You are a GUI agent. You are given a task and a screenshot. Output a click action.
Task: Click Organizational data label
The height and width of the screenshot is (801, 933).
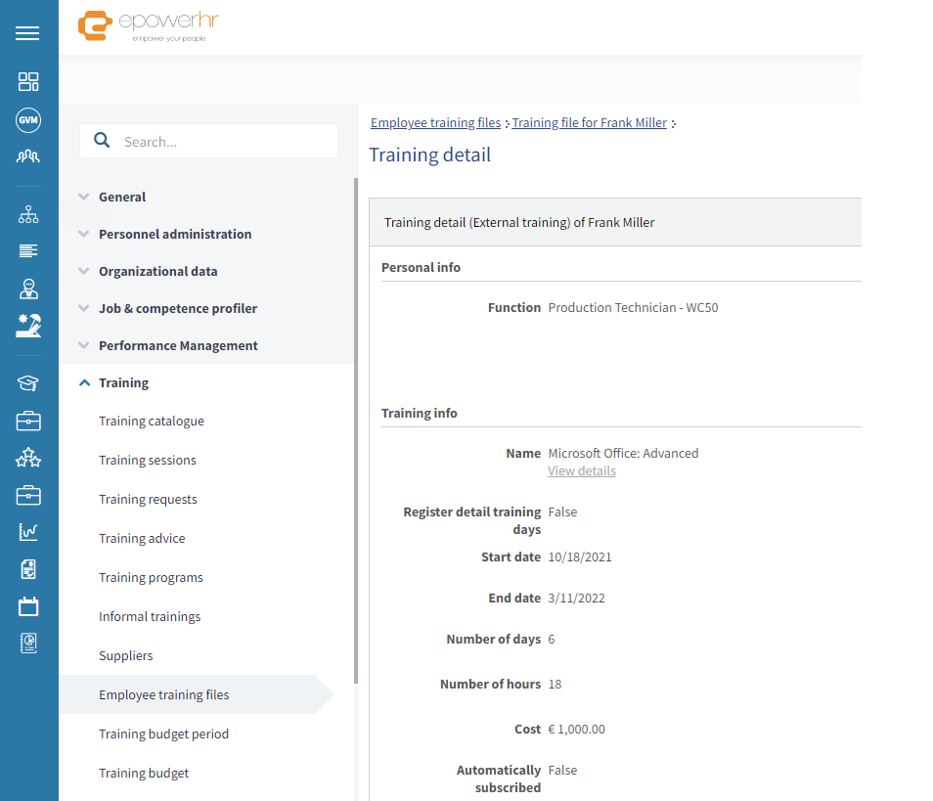[158, 271]
